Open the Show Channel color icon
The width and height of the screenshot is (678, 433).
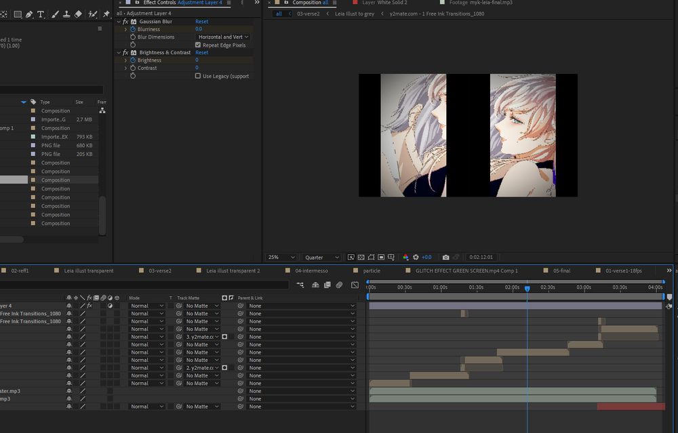point(405,257)
